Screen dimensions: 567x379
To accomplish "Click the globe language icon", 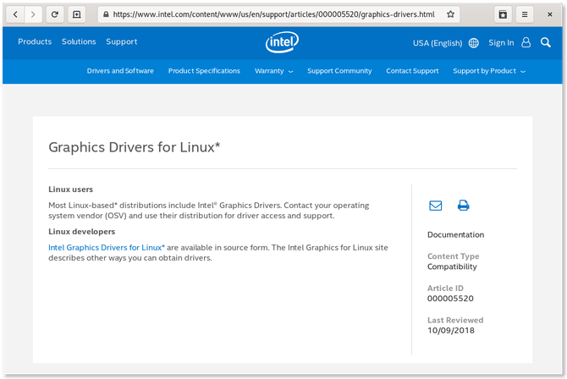I will tap(473, 43).
